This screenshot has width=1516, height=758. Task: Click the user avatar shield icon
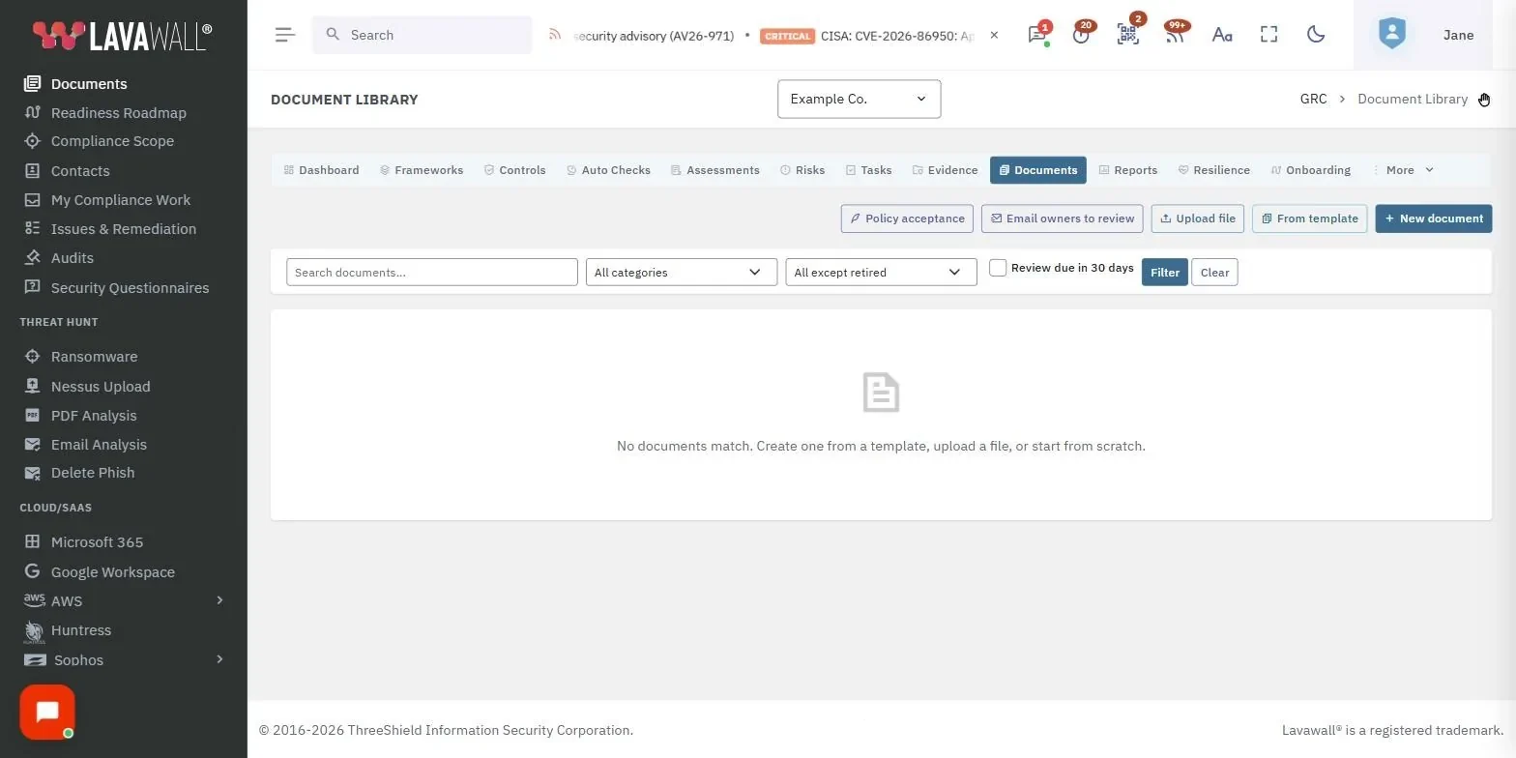(1392, 35)
